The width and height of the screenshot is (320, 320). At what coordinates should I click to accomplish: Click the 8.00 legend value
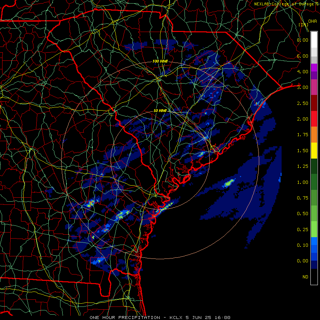pyautogui.click(x=303, y=40)
